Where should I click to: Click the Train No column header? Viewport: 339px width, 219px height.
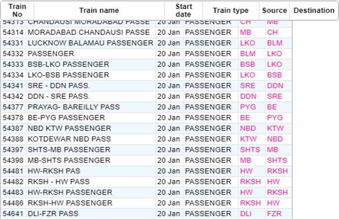pos(17,11)
